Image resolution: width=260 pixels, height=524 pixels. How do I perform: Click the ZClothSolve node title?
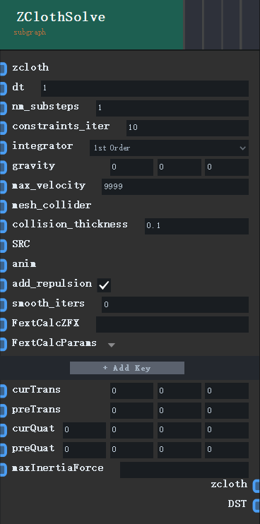(x=61, y=17)
